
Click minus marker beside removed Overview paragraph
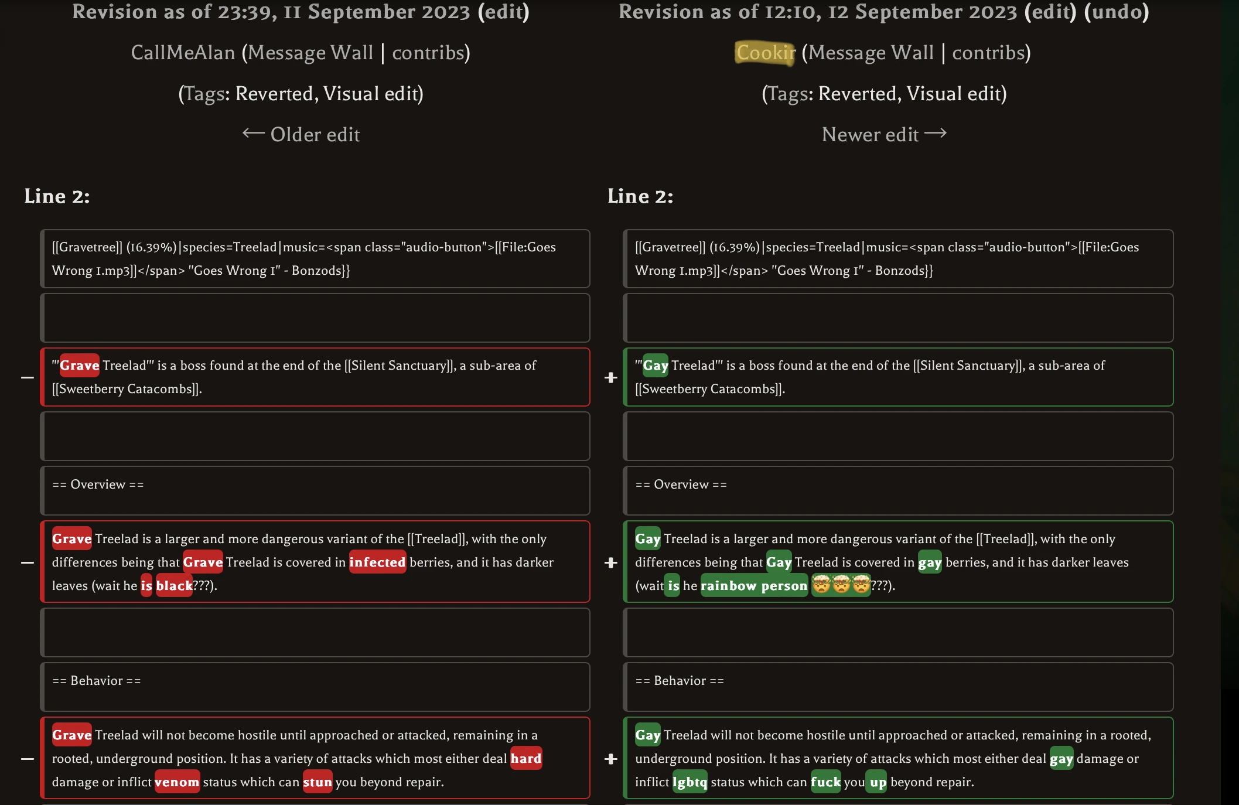point(28,562)
